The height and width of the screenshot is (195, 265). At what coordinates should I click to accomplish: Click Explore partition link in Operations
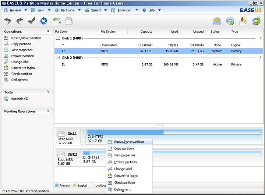tap(23, 56)
